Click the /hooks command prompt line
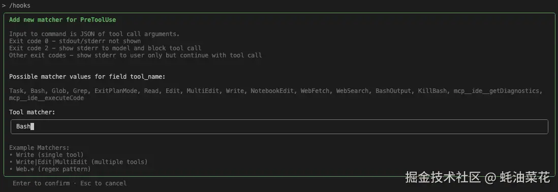This screenshot has height=192, width=558. 16,5
